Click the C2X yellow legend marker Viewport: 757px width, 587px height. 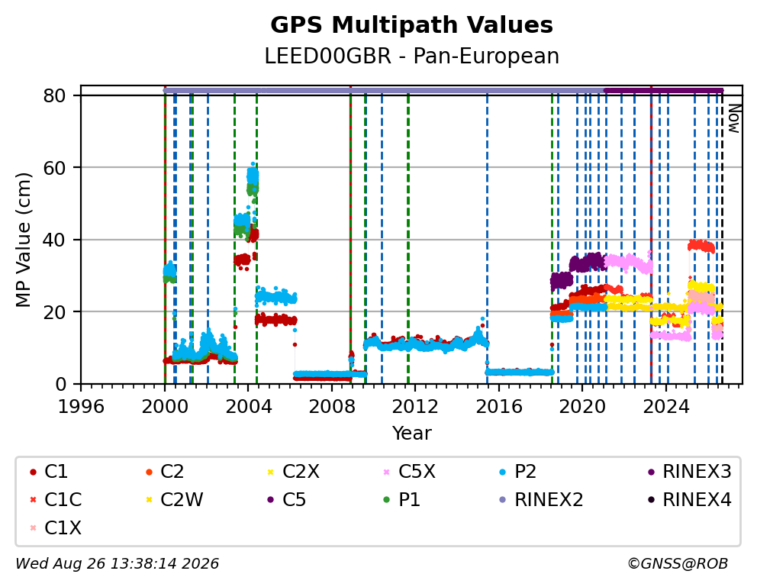point(270,472)
